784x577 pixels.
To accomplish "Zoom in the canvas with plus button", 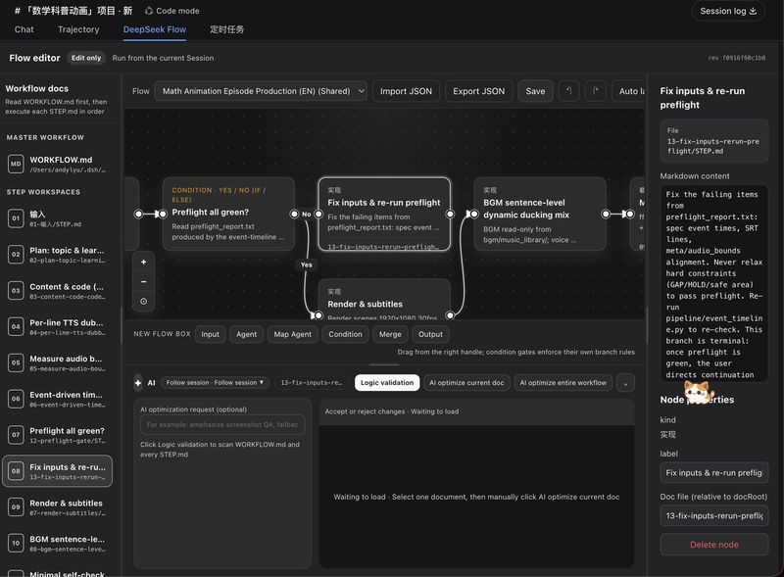I will [143, 262].
